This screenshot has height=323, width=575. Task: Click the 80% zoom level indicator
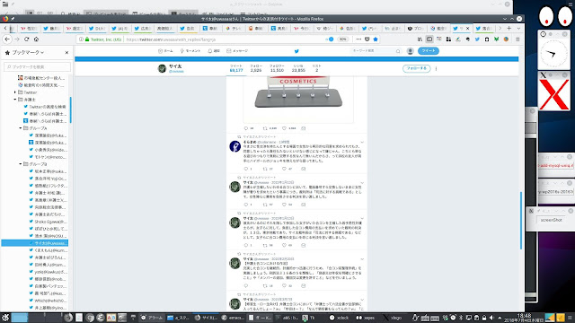tap(343, 39)
